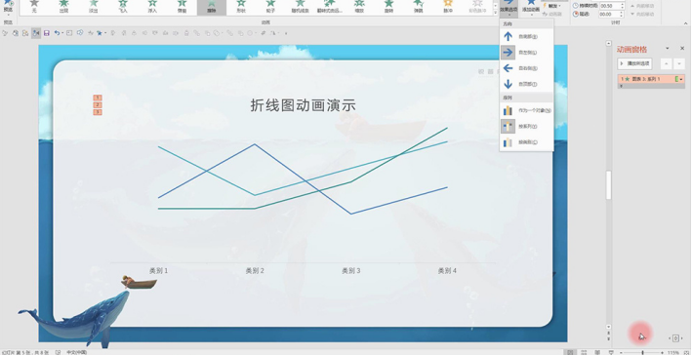Apply the 出现 (Appear) animation

(64, 7)
